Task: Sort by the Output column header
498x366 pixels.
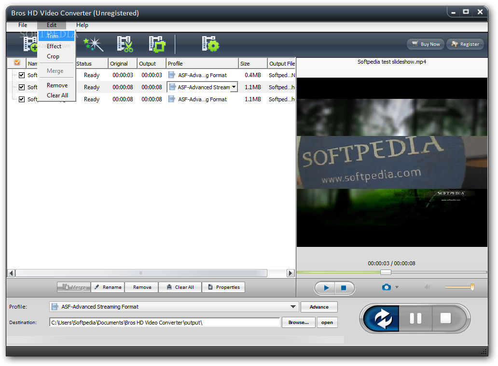Action: coord(152,64)
